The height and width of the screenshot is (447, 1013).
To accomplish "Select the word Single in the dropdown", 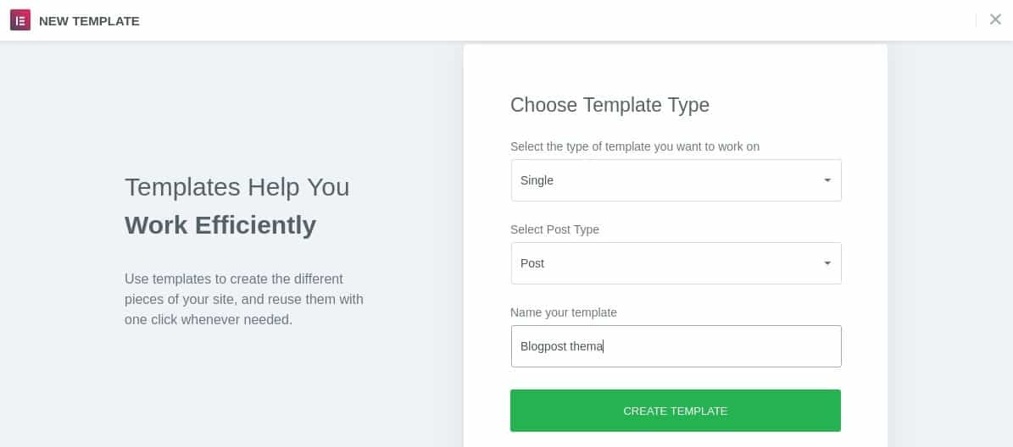I will pyautogui.click(x=537, y=180).
